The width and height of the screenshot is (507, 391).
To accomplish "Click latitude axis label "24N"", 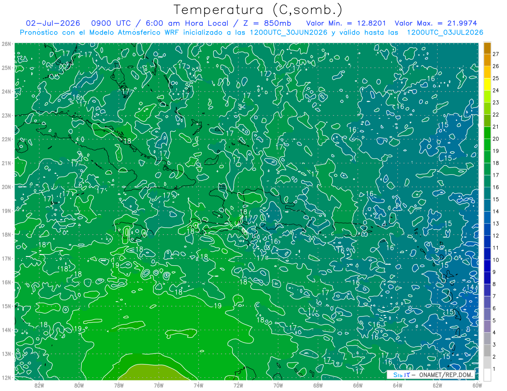I will (6, 91).
